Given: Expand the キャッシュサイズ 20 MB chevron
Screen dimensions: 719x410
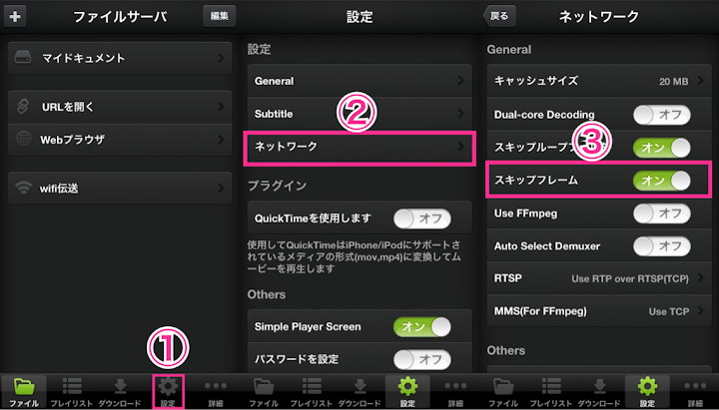Looking at the screenshot, I should [701, 81].
